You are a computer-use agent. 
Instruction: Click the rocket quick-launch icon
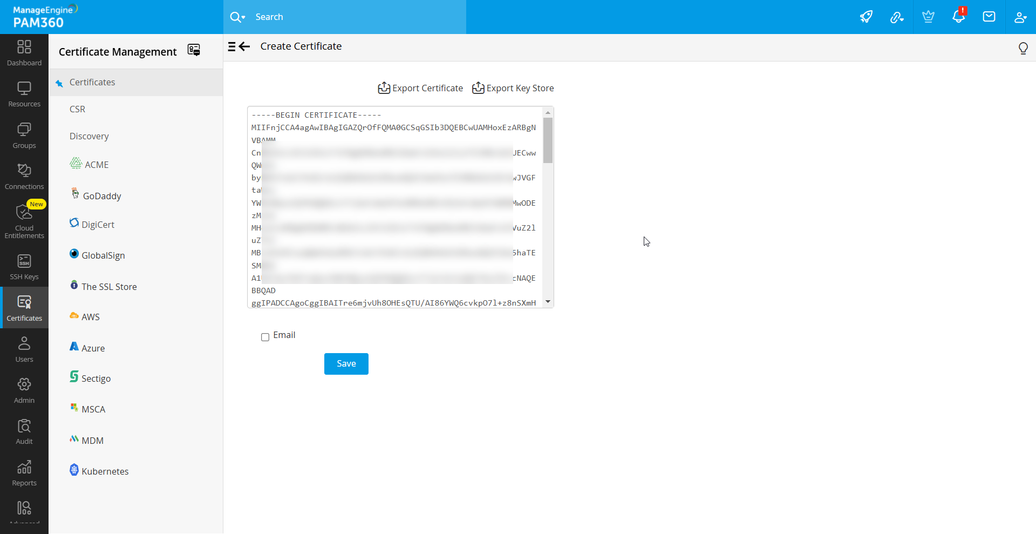pos(866,17)
